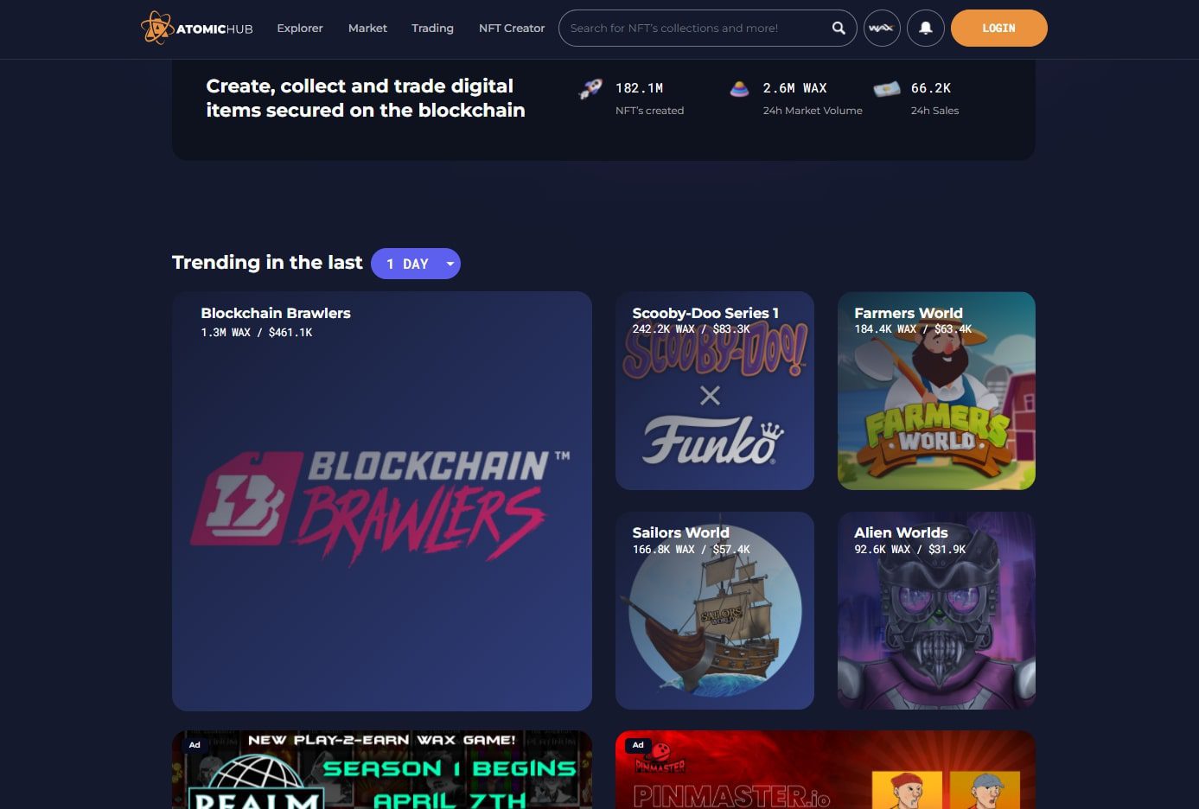Open the Pinmaster.io ad banner
Image resolution: width=1199 pixels, height=809 pixels.
tap(826, 769)
